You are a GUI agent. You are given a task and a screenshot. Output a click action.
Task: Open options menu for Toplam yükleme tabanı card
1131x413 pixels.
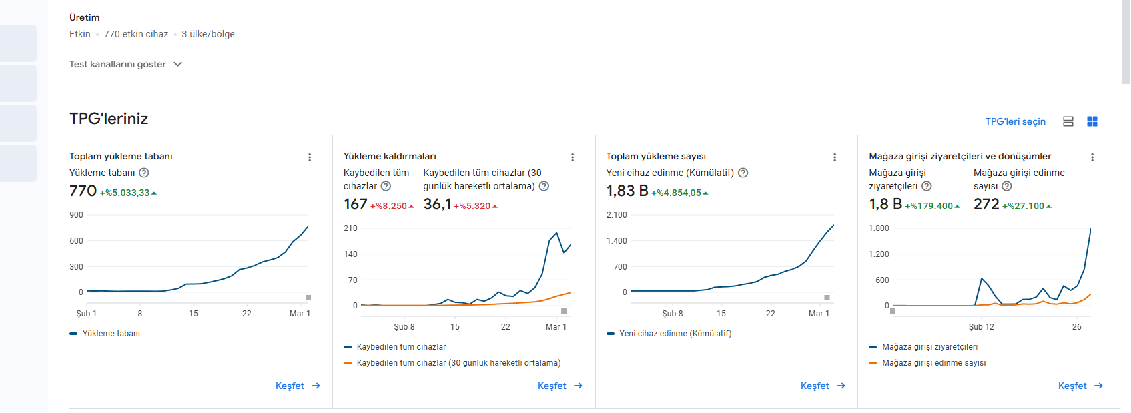tap(310, 157)
